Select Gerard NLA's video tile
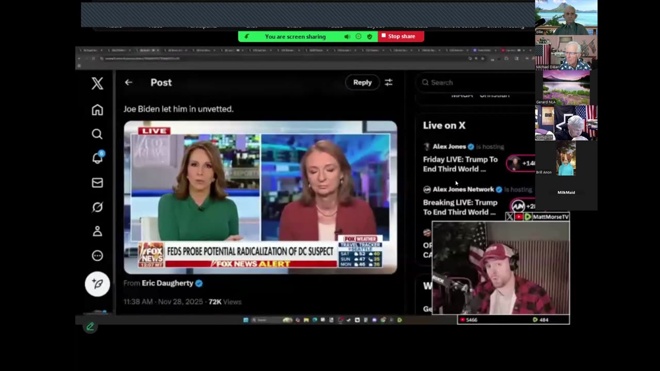 (566, 88)
